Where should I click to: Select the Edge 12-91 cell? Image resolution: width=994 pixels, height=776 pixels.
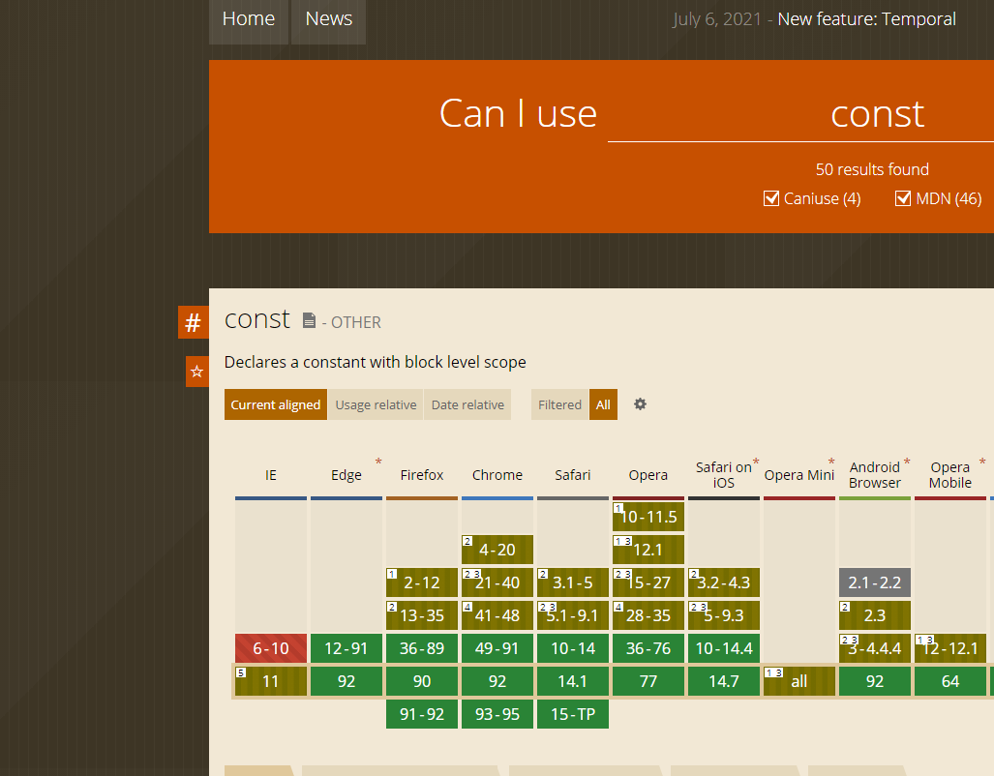(346, 648)
